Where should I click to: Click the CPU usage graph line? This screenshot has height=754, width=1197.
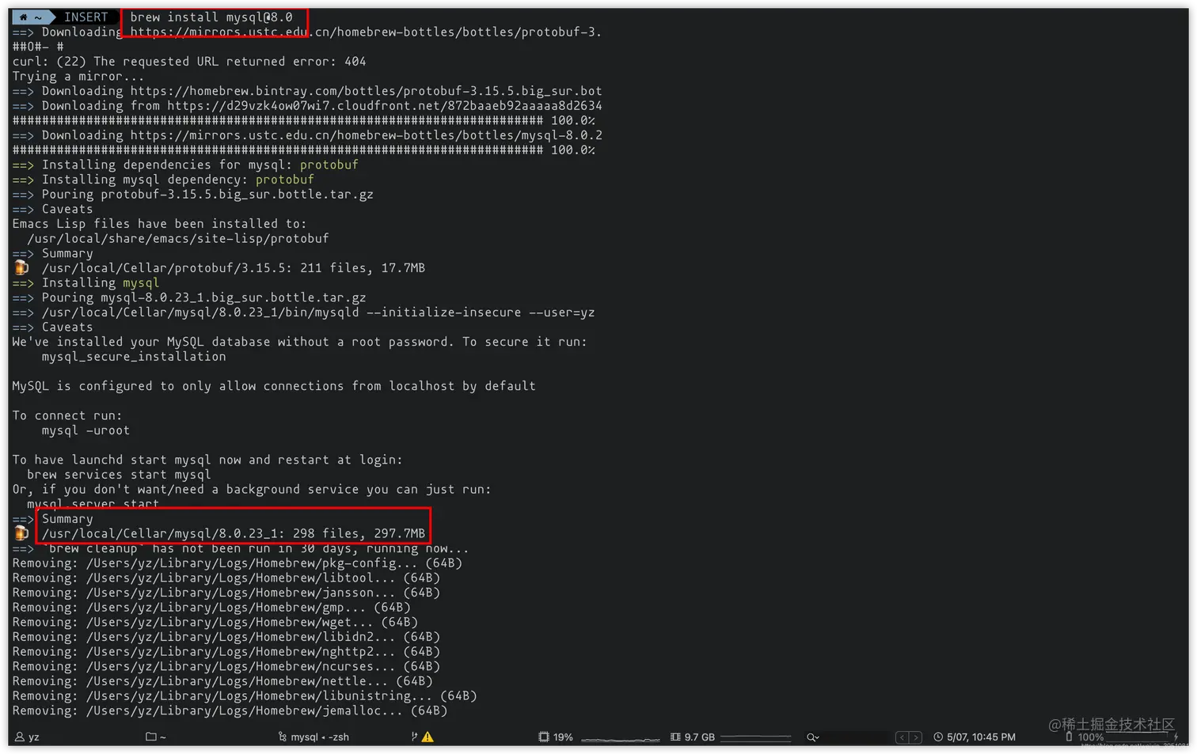[620, 739]
